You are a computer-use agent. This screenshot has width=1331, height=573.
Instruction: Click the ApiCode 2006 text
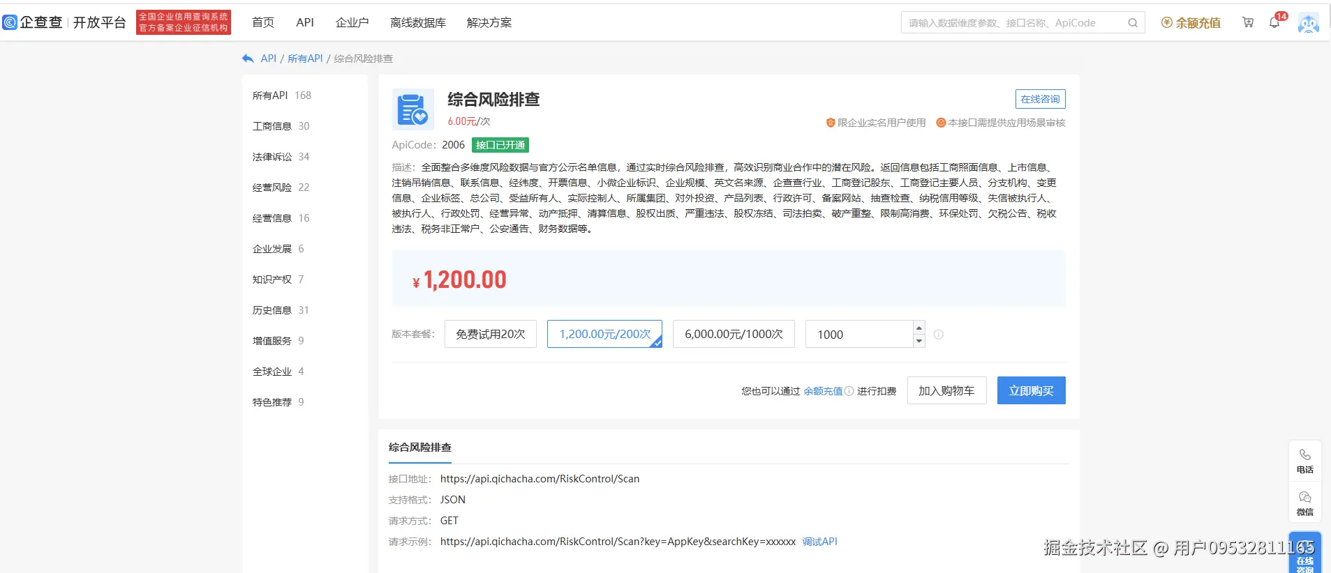tap(428, 145)
